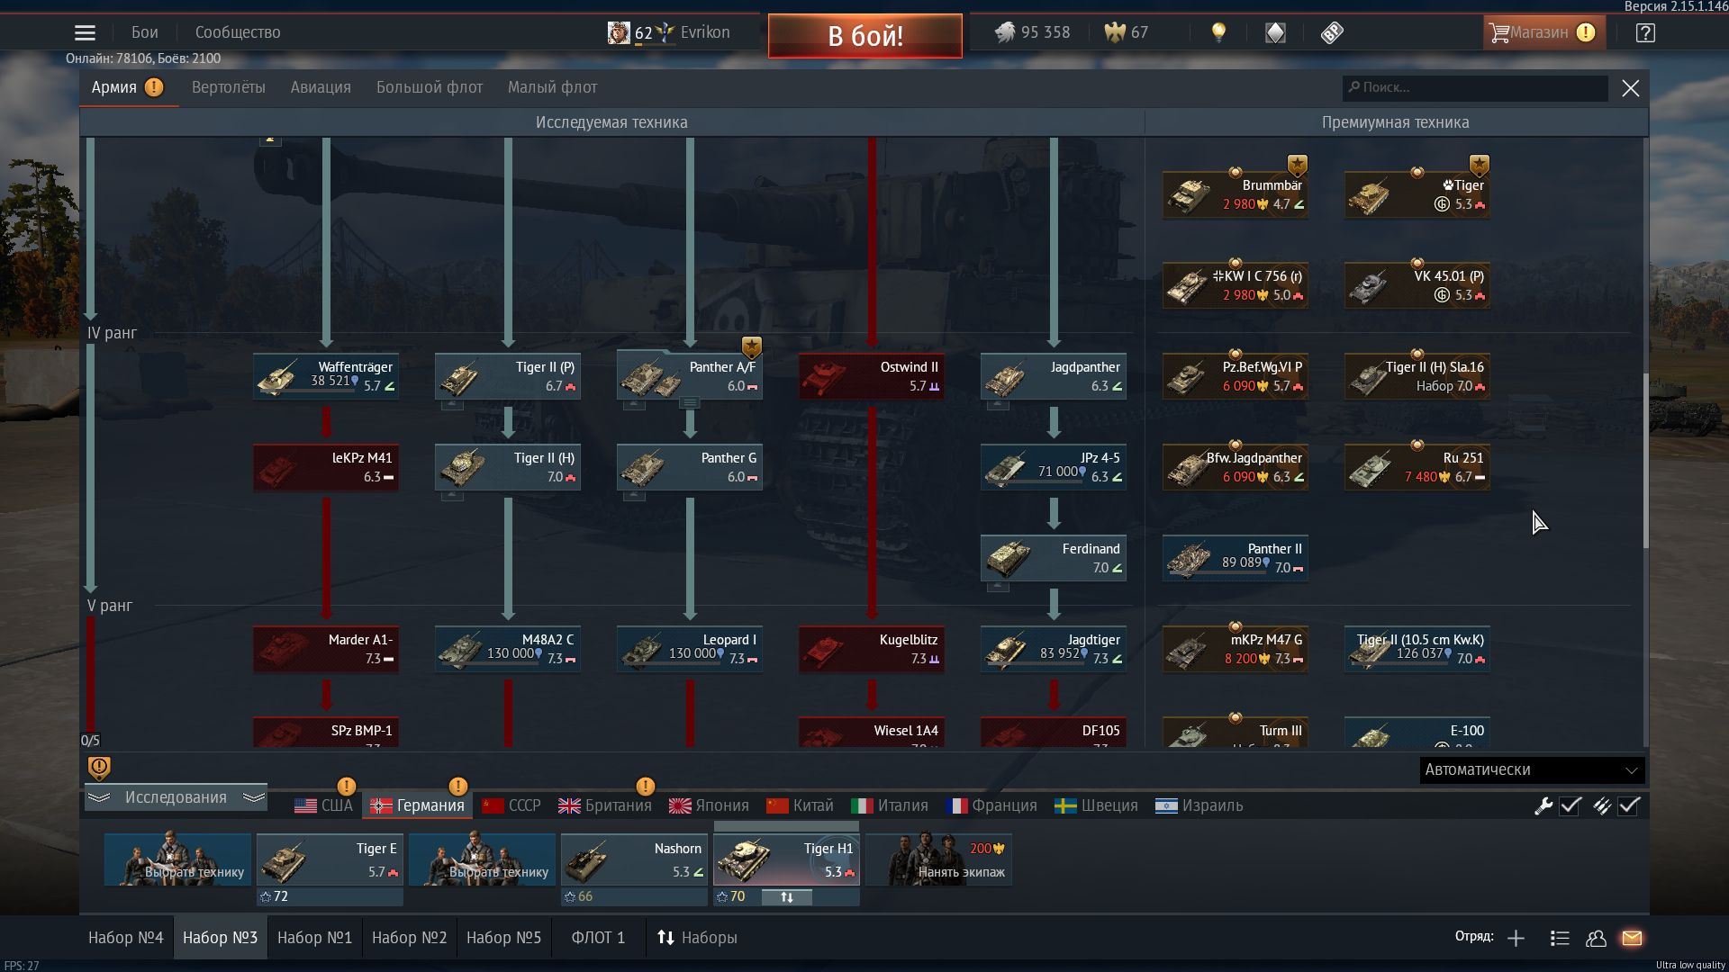Collapse the Исследования panel header

click(x=177, y=797)
